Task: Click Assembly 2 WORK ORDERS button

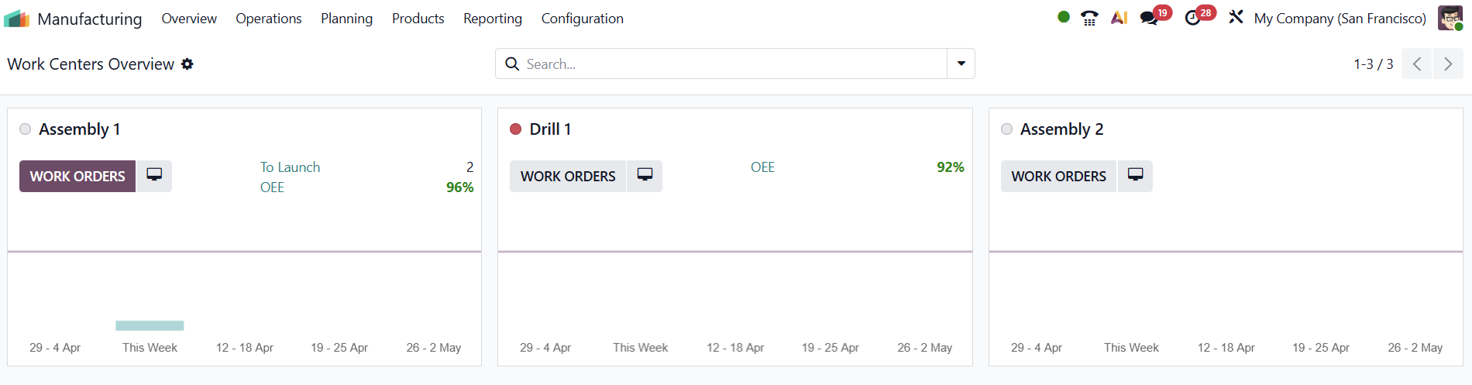Action: pos(1058,177)
